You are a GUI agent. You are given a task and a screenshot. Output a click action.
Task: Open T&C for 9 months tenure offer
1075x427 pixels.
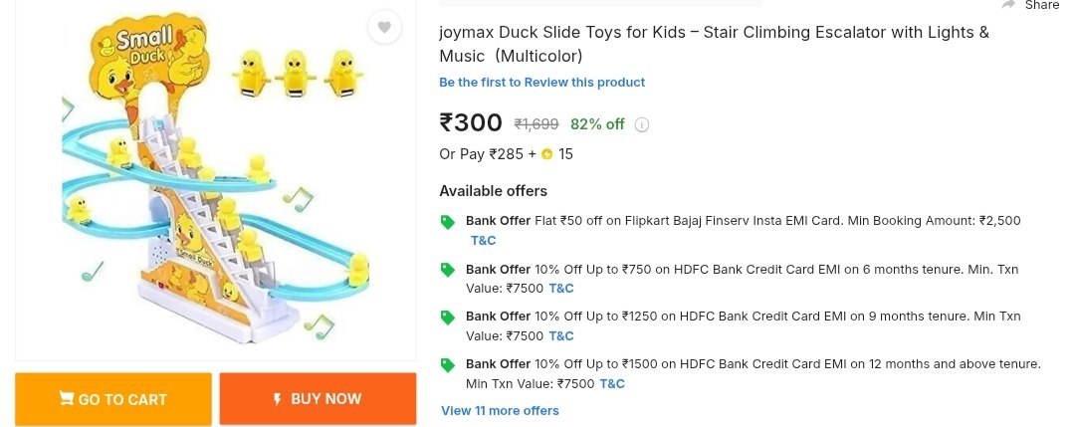tap(561, 336)
